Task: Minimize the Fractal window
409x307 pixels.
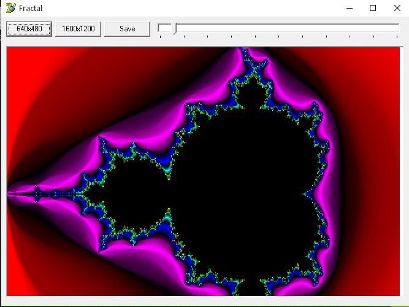Action: (x=350, y=8)
